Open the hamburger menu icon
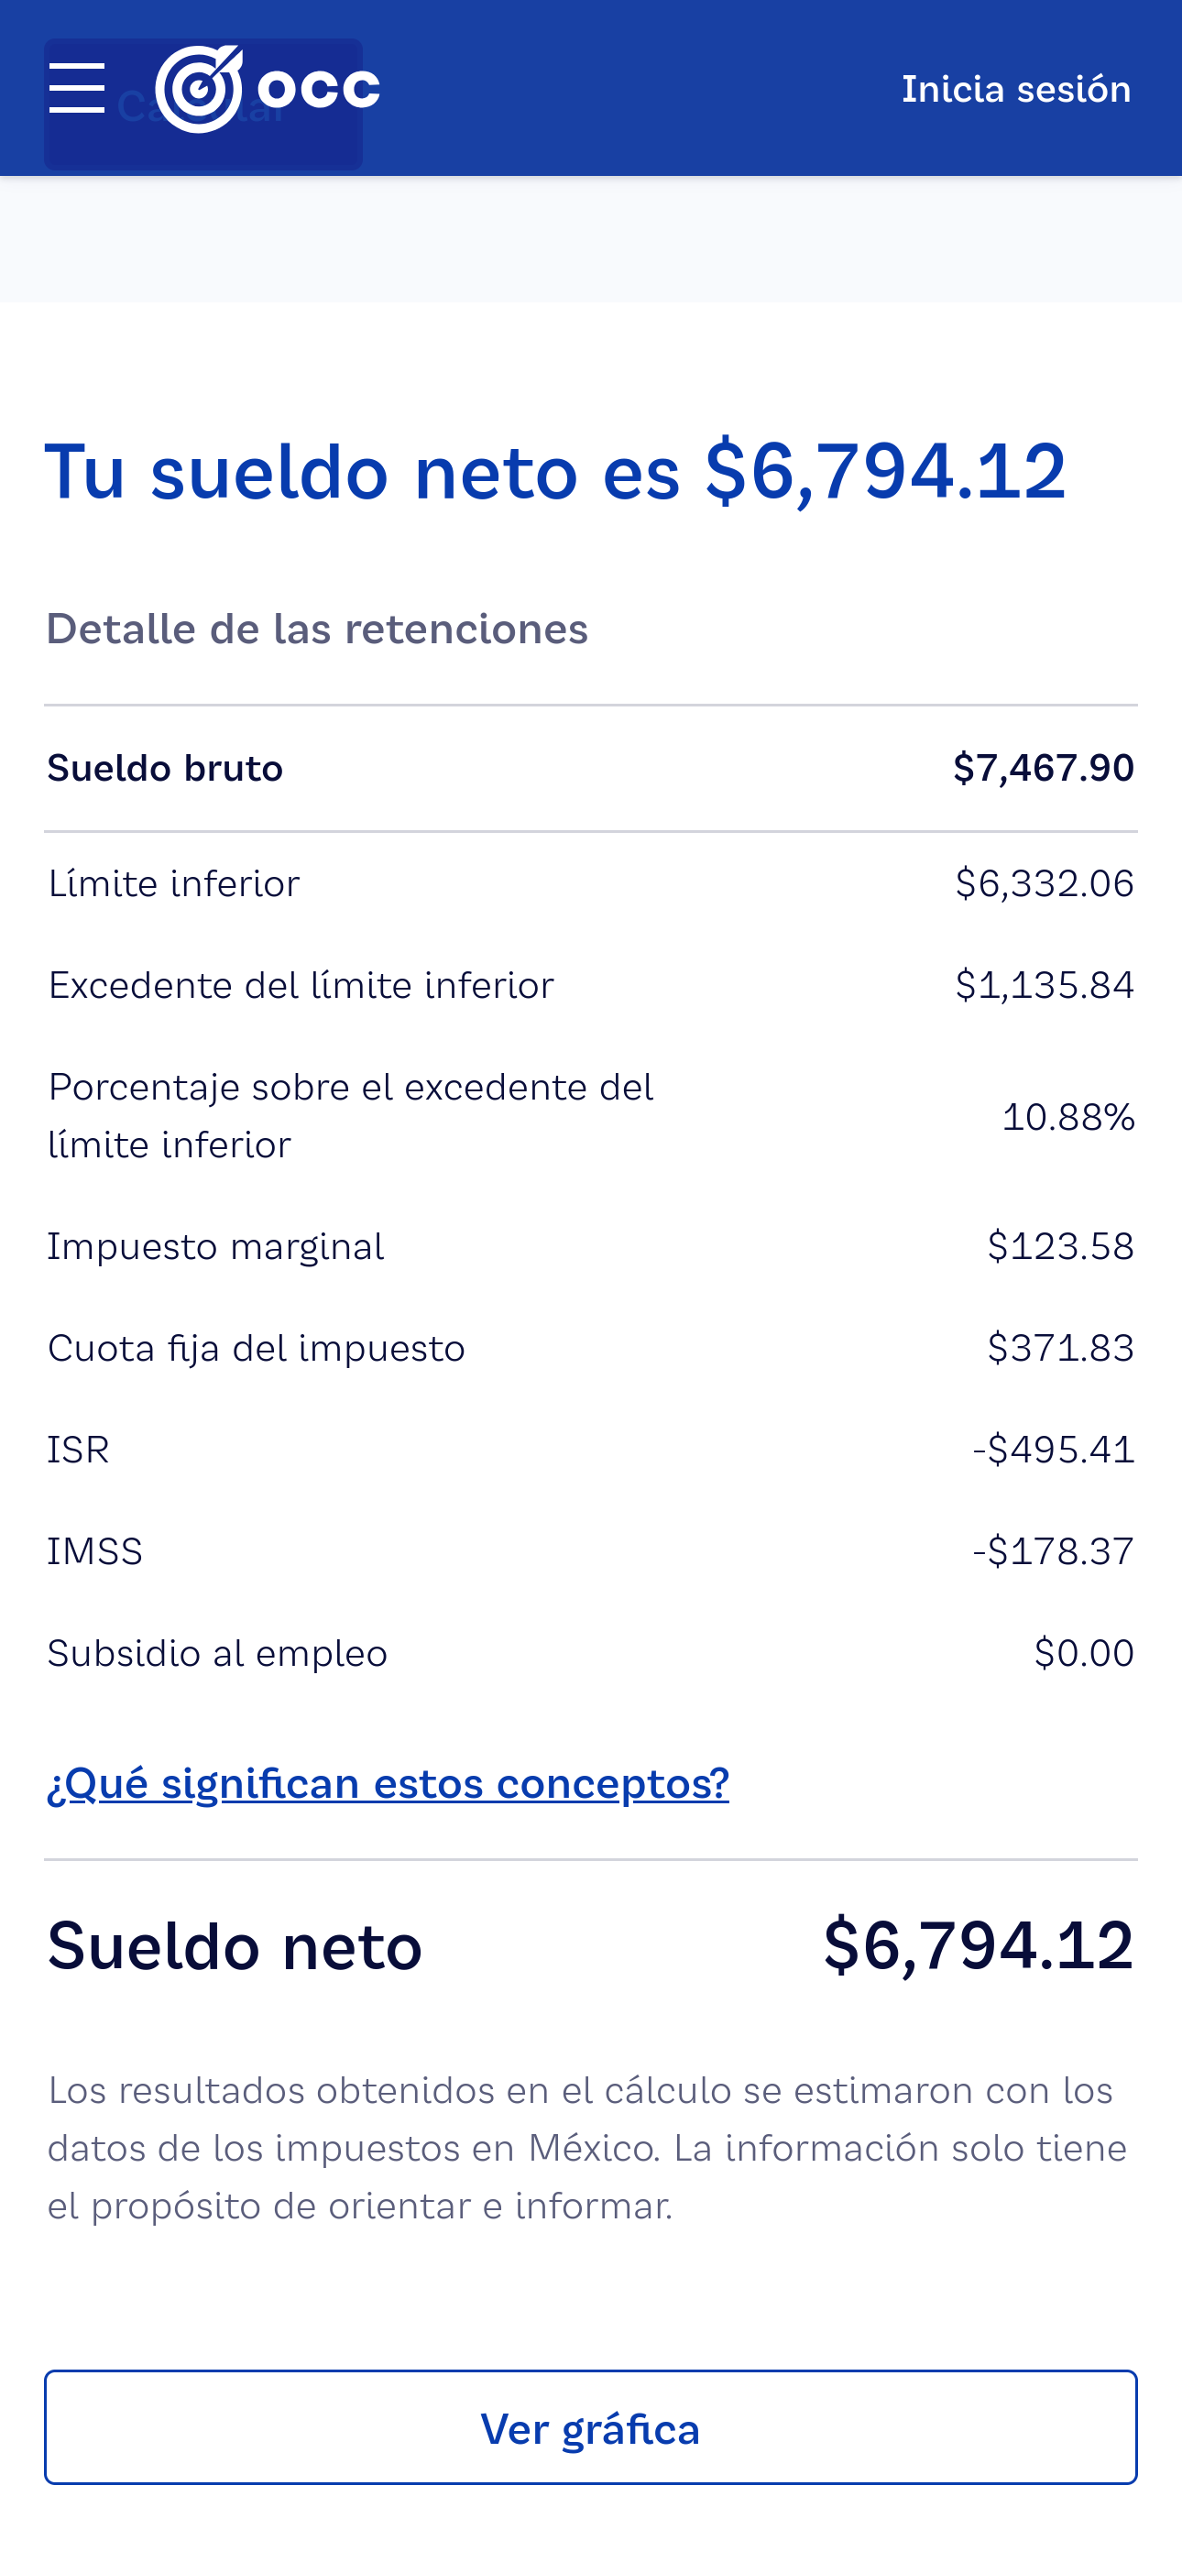The height and width of the screenshot is (2562, 1182). [77, 89]
